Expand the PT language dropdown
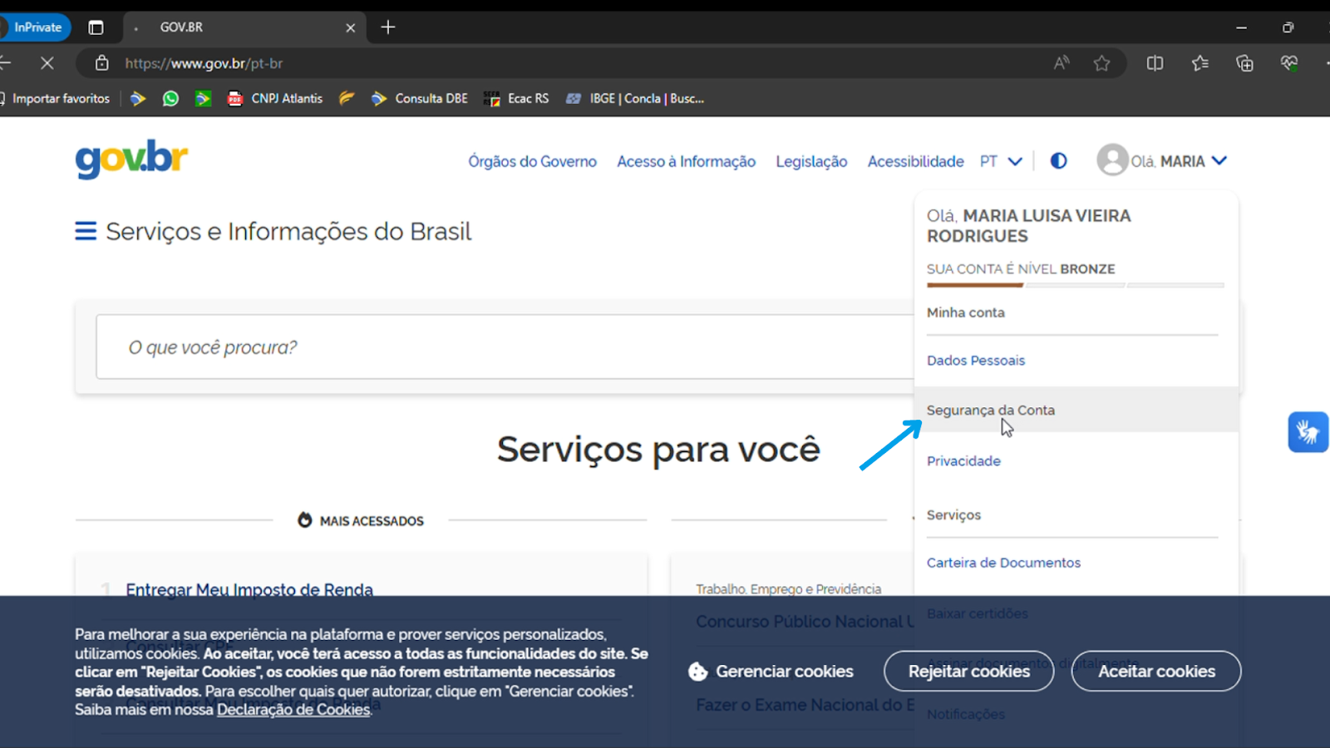1330x748 pixels. pyautogui.click(x=1001, y=161)
